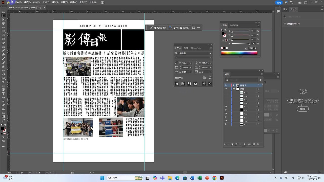Pick a color from the spectrum bar

coord(239,53)
